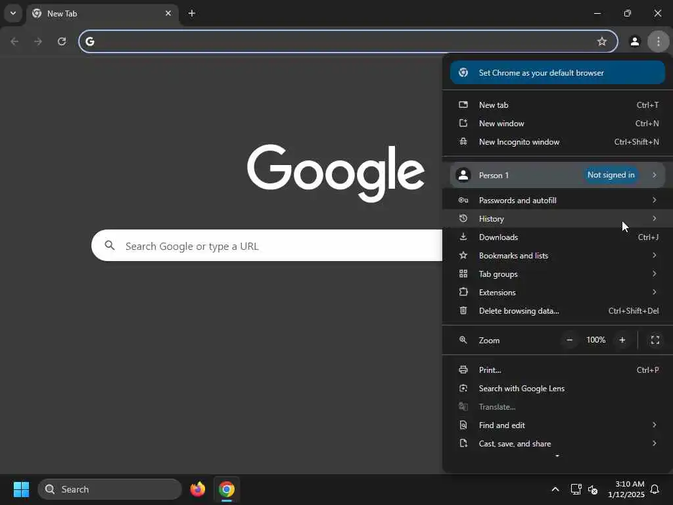This screenshot has height=505, width=673.
Task: Add a new tab with the plus button
Action: point(192,13)
